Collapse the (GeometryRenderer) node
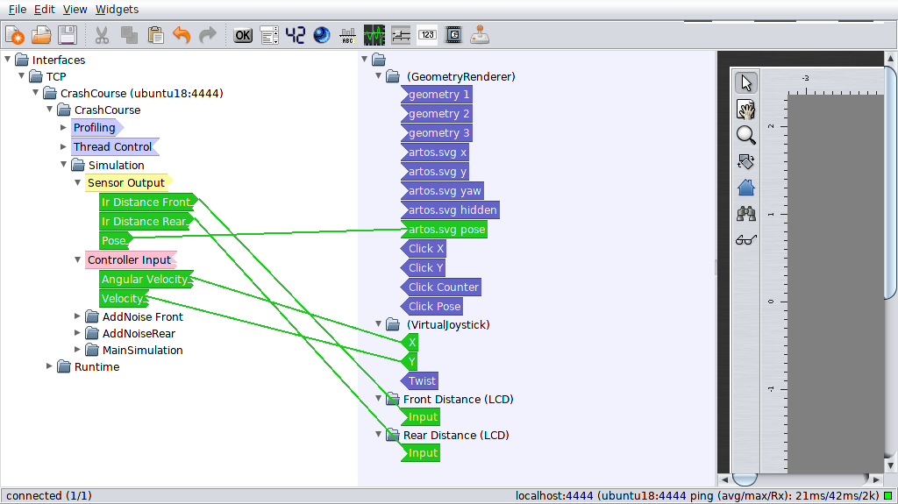This screenshot has width=898, height=504. 379,75
